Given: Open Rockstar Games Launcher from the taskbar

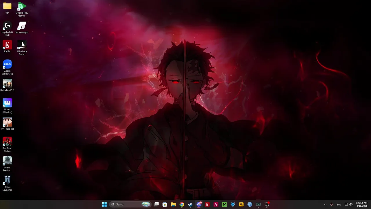Looking at the screenshot, I should click(241, 204).
